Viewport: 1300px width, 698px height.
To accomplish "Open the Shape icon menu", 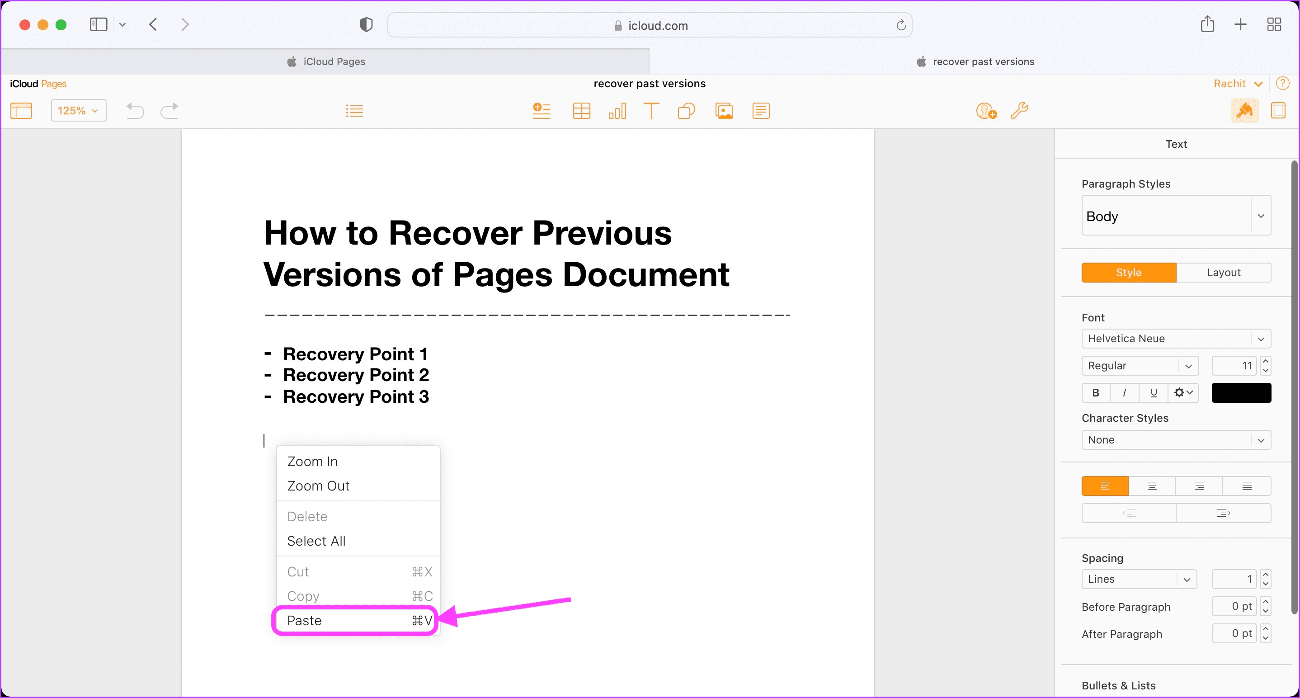I will coord(686,110).
